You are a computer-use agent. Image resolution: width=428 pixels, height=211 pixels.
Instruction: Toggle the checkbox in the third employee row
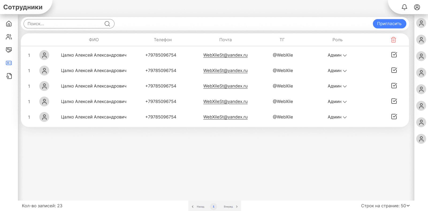(394, 86)
